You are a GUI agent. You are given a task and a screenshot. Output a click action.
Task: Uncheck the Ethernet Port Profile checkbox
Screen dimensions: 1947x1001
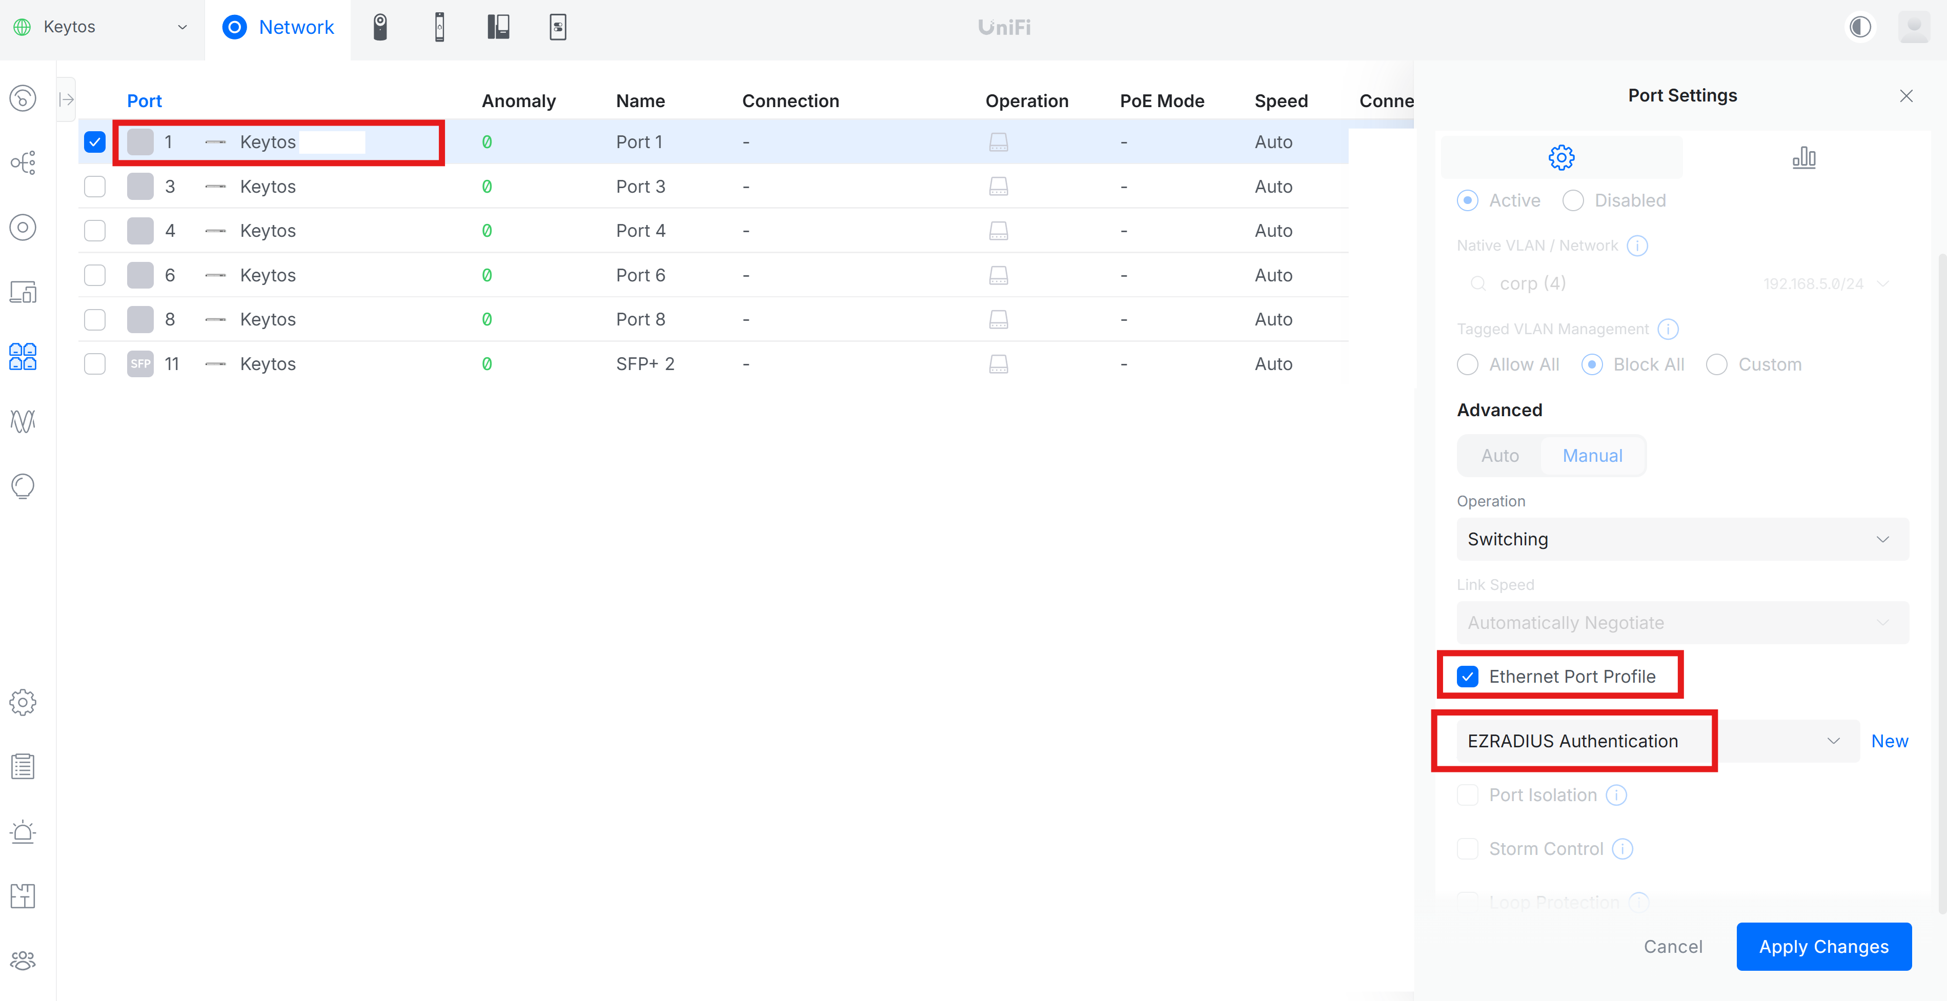tap(1467, 676)
